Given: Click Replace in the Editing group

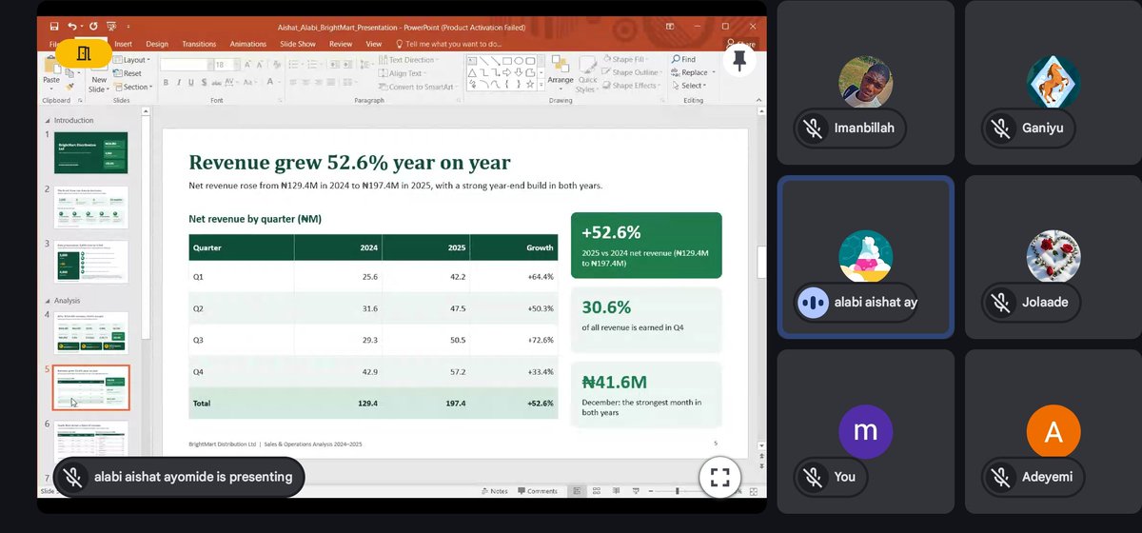Looking at the screenshot, I should (689, 72).
